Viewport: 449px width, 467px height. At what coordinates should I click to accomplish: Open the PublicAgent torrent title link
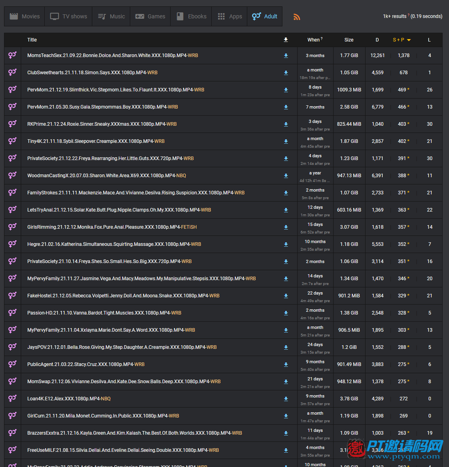86,364
